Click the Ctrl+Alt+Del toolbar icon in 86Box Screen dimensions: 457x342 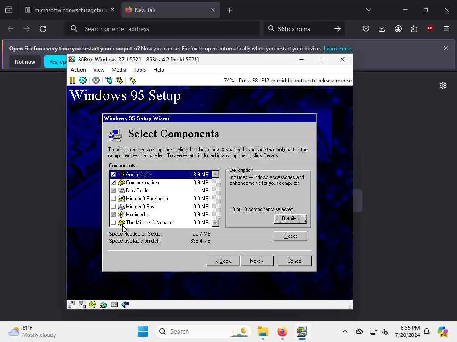coord(109,80)
